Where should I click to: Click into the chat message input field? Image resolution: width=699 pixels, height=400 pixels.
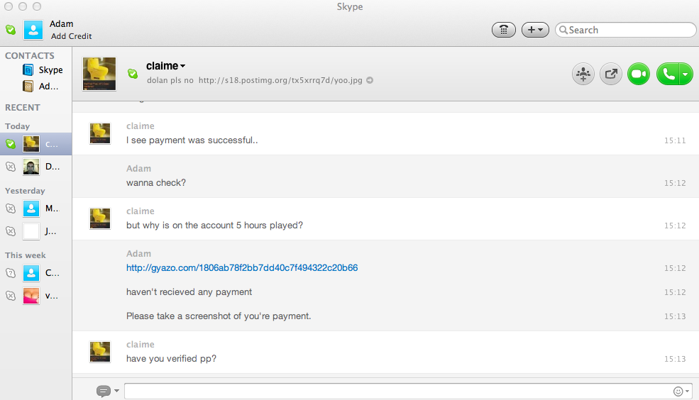(397, 391)
